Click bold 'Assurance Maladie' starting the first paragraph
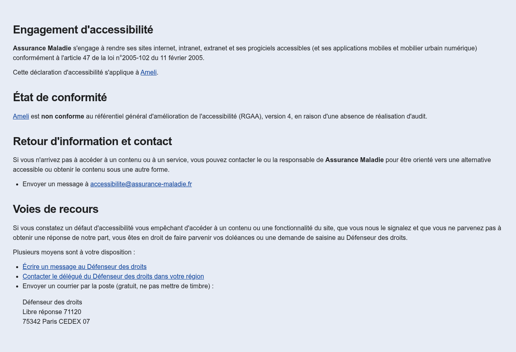 pyautogui.click(x=42, y=48)
